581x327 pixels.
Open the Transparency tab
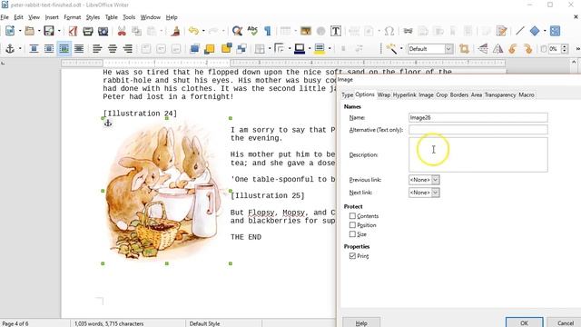(500, 94)
